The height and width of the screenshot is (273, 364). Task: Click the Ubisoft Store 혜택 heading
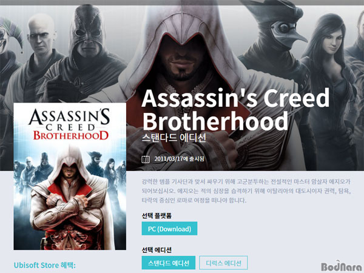point(44,265)
